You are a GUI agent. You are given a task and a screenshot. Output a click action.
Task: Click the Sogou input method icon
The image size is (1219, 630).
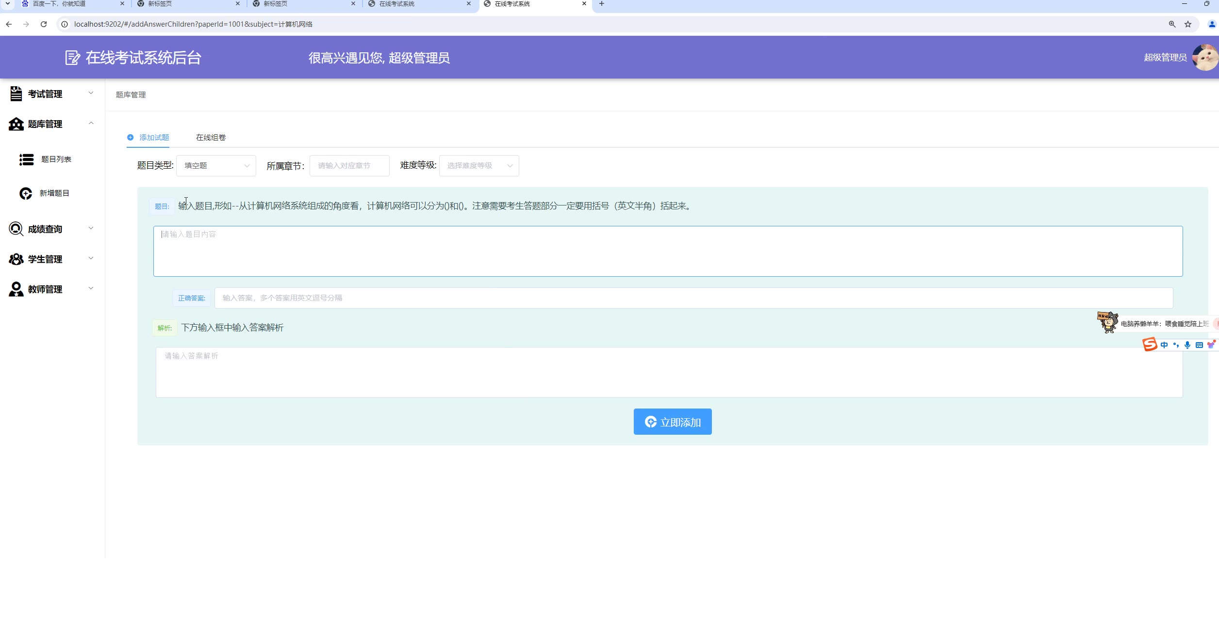coord(1150,345)
